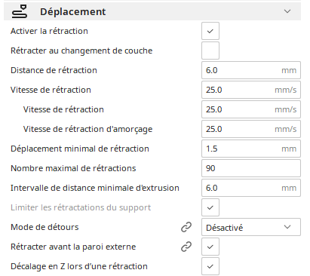This screenshot has width=310, height=276.
Task: Edit the Distance de rétraction field
Action: [251, 70]
